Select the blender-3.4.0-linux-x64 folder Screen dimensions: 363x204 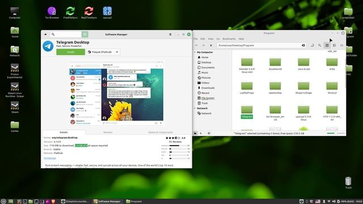pyautogui.click(x=247, y=66)
